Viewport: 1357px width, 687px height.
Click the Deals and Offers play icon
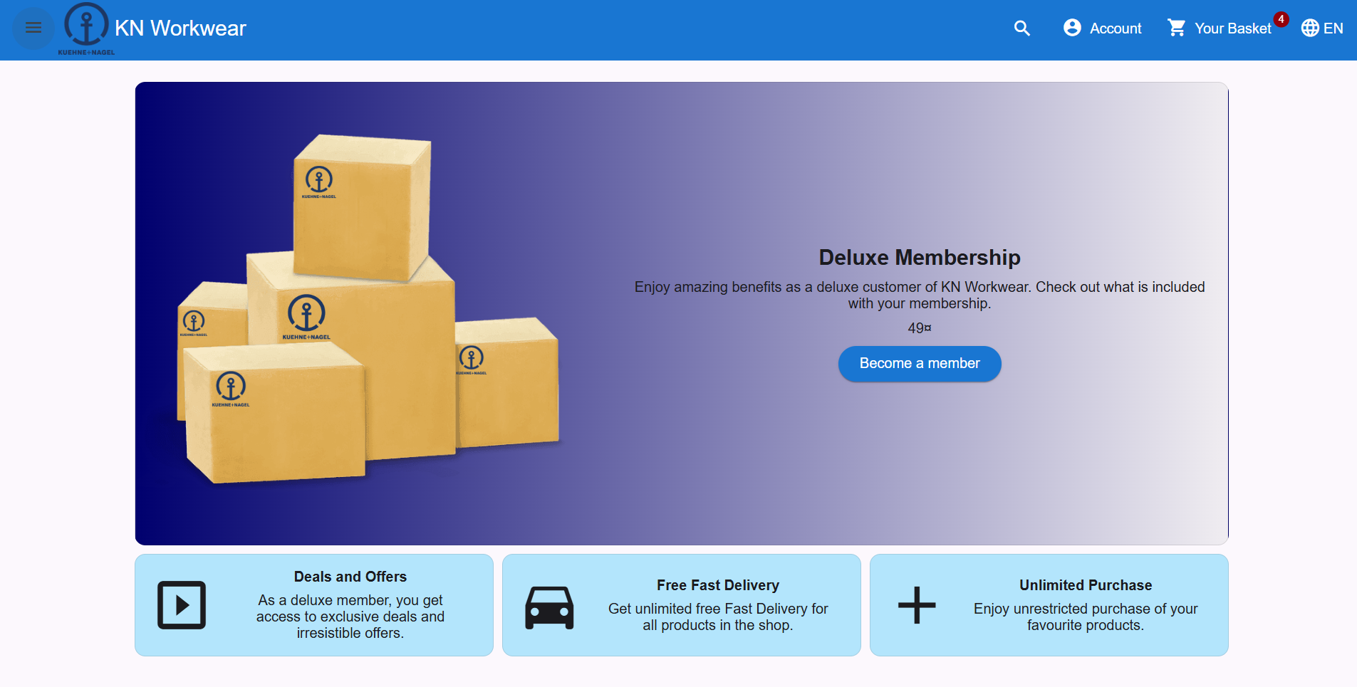click(x=182, y=605)
